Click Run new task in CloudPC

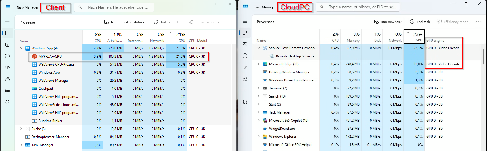(388, 22)
